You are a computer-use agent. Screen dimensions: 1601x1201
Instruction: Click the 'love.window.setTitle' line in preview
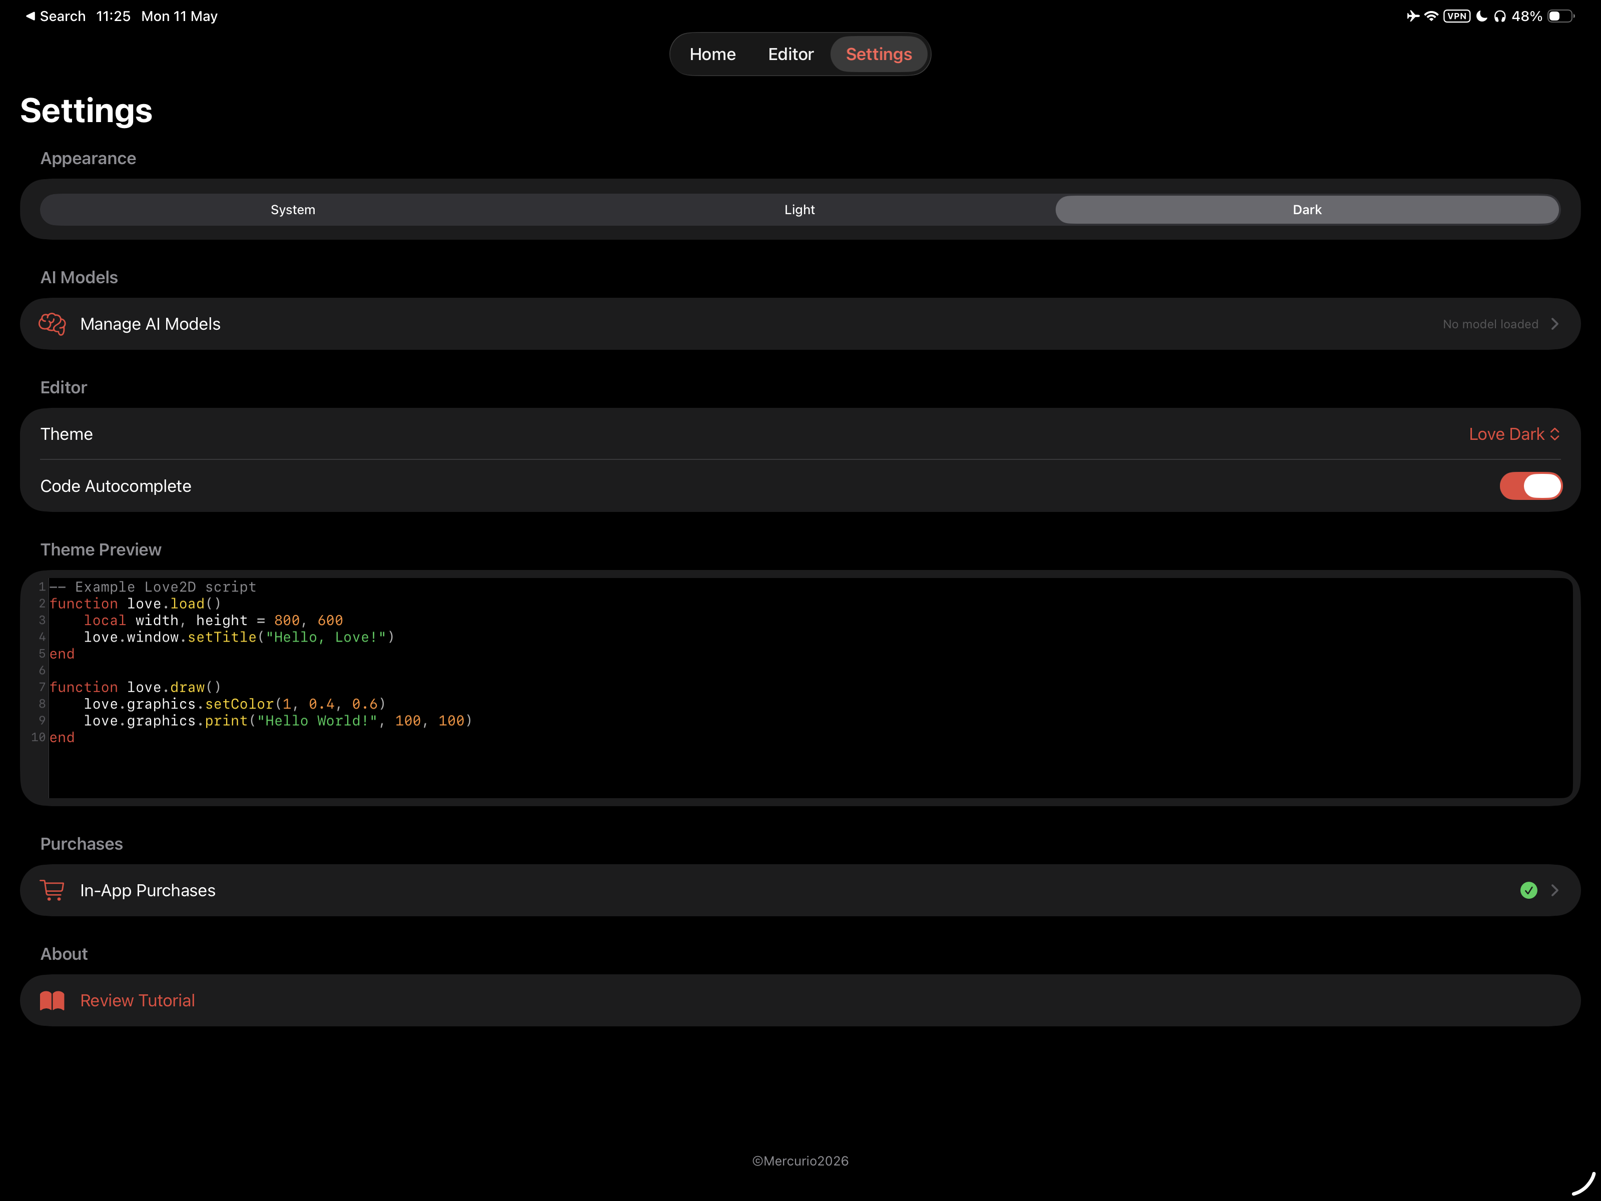click(x=239, y=637)
